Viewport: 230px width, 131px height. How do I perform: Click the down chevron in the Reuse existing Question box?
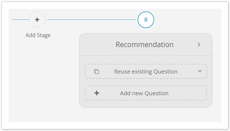[200, 71]
